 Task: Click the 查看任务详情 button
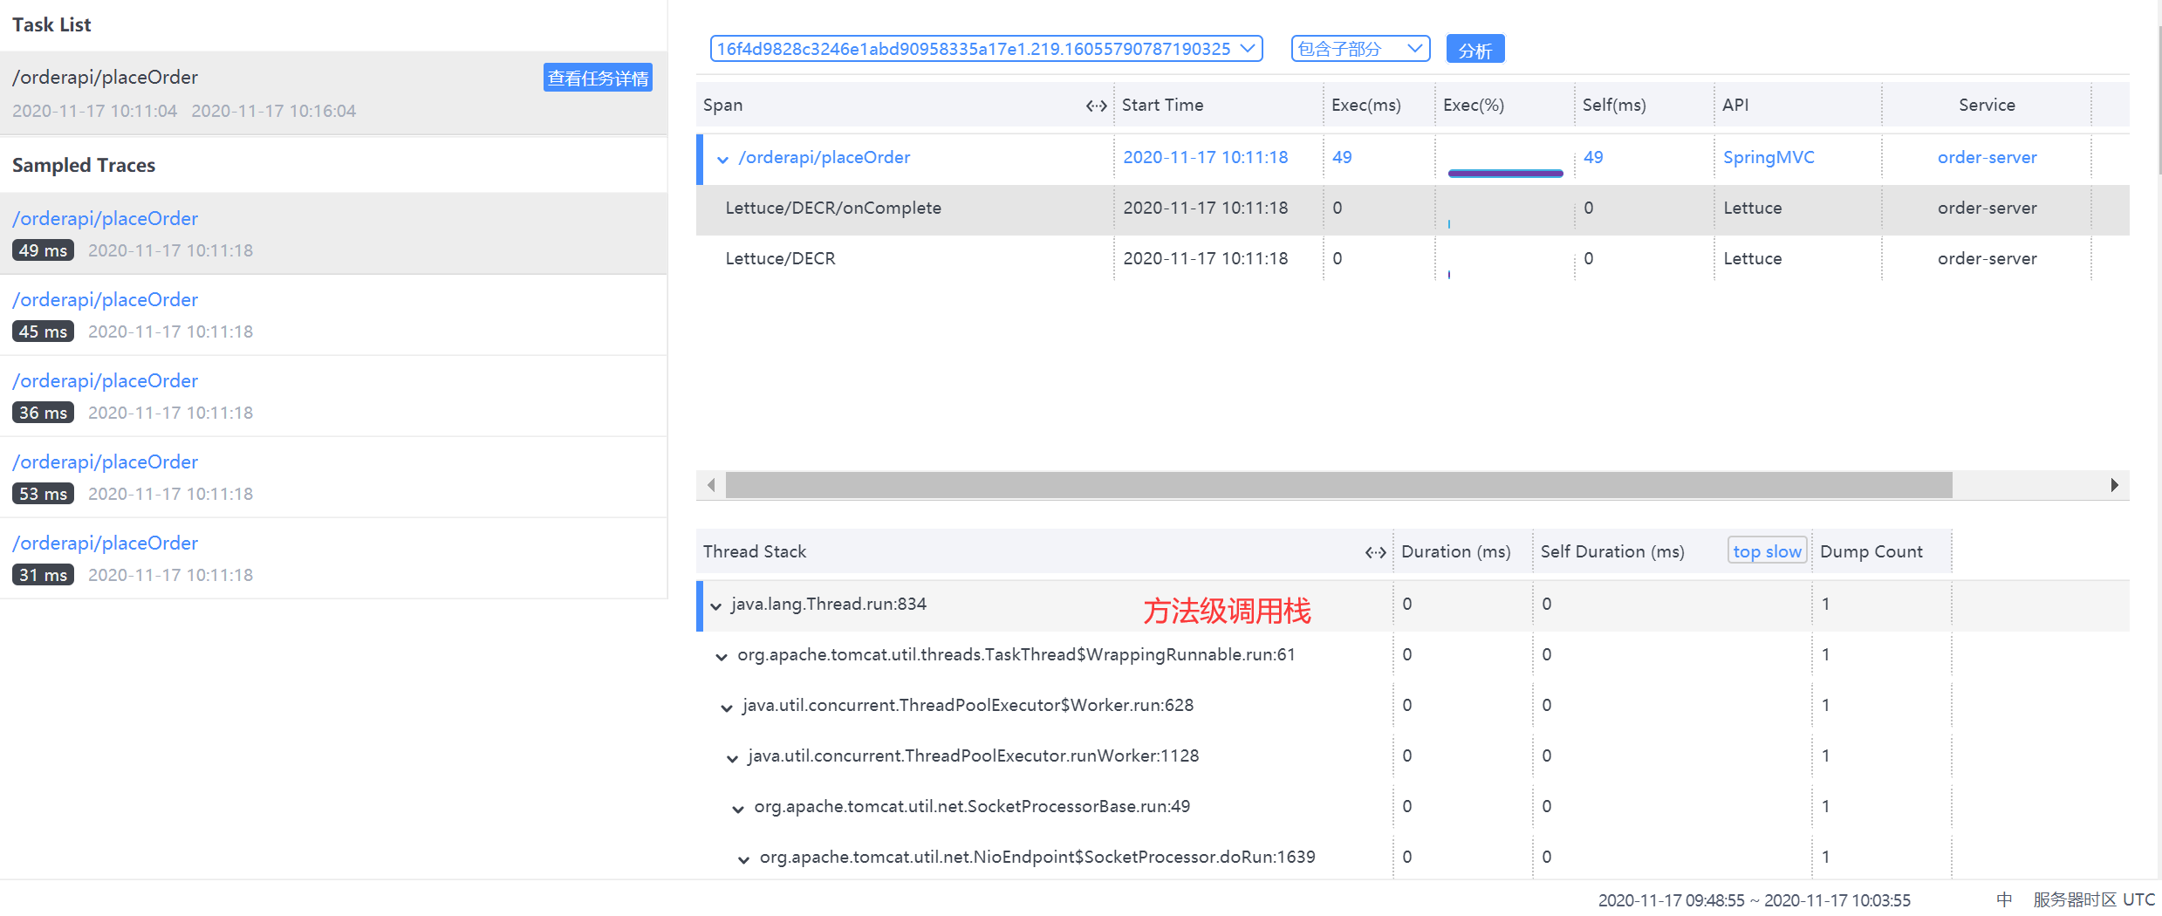[x=598, y=78]
